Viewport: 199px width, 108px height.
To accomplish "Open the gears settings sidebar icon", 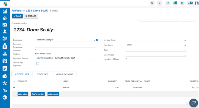I will 5,90.
